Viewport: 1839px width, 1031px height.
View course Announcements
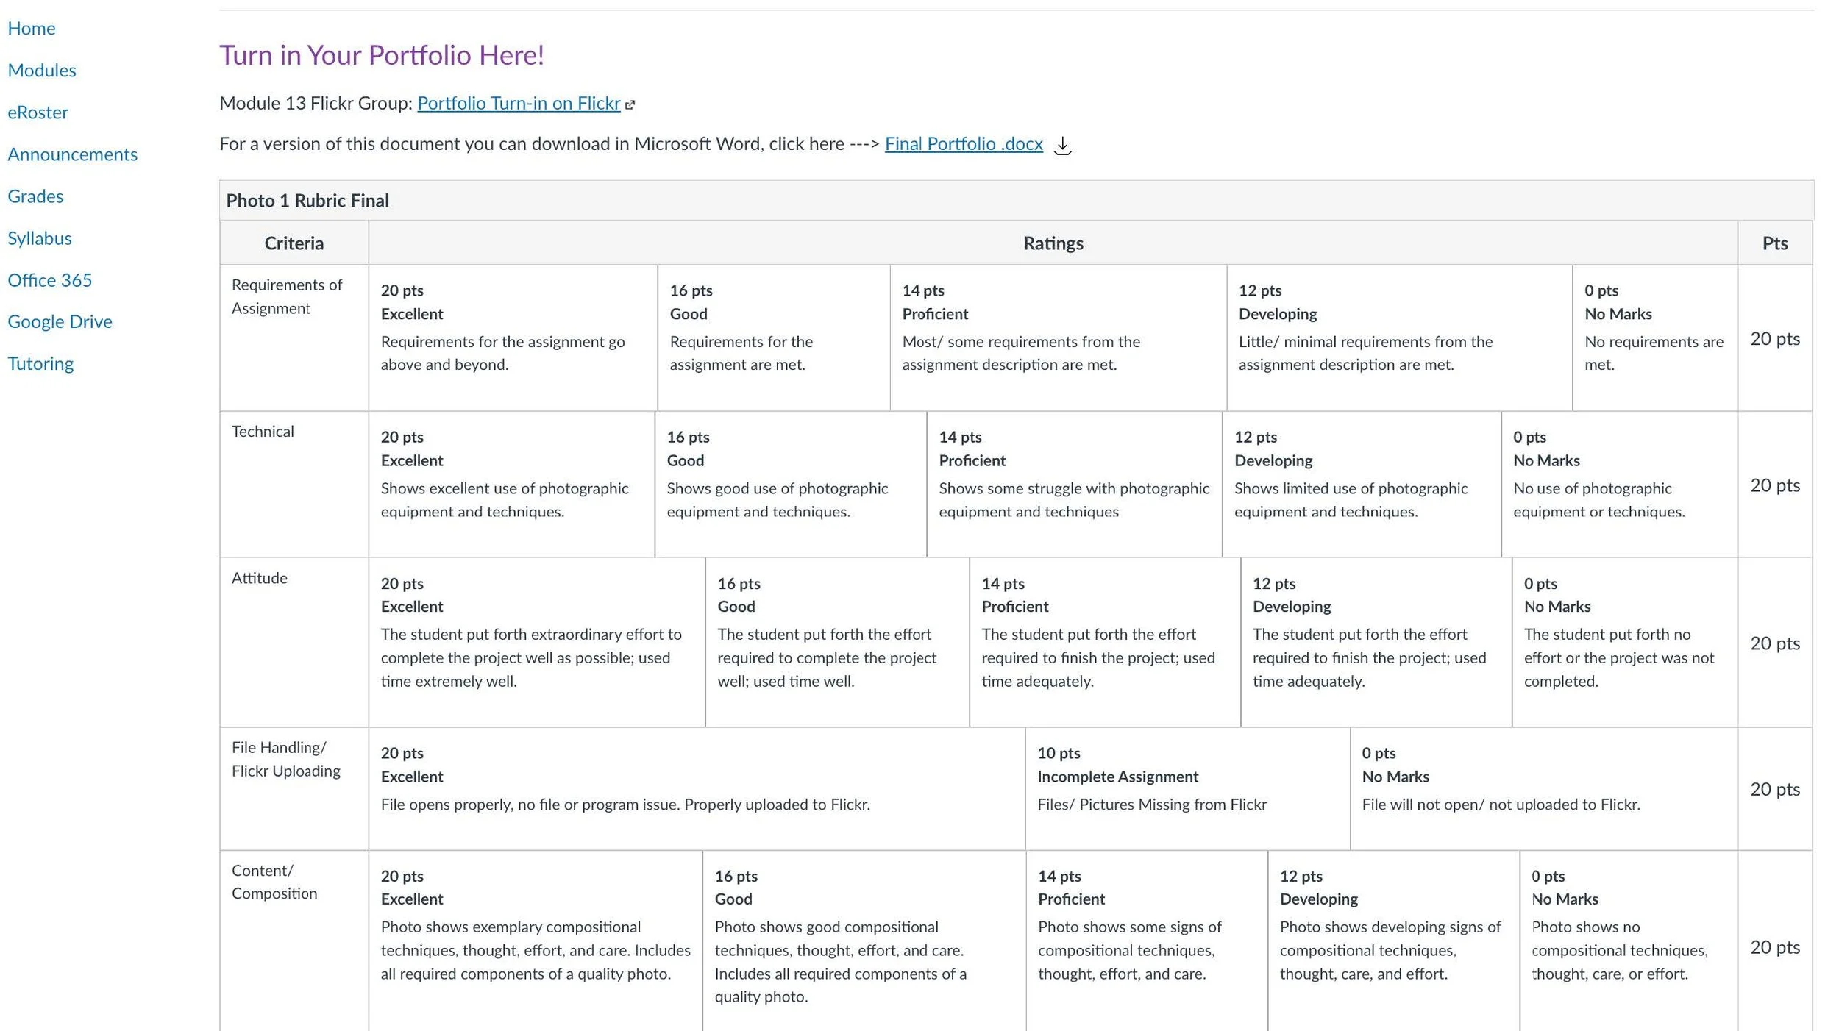72,154
